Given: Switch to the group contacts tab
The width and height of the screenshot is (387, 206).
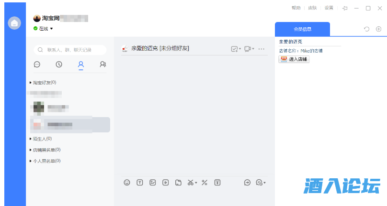Looking at the screenshot, I should click(102, 65).
